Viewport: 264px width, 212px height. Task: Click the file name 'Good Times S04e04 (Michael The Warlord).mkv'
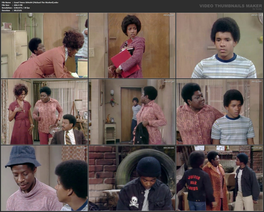click(x=36, y=3)
